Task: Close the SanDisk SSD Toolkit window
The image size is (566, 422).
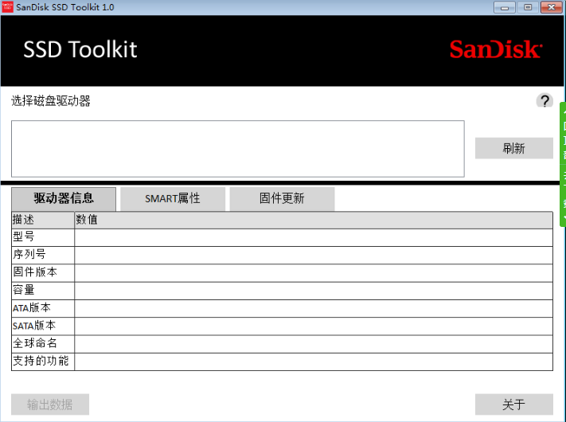Action: coord(551,7)
